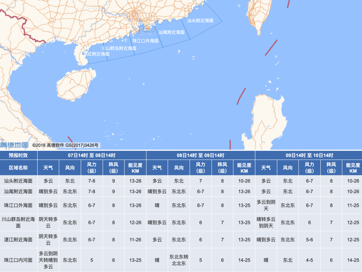
Task: Click the 高德地图 logo on the map
Action: pos(14,145)
